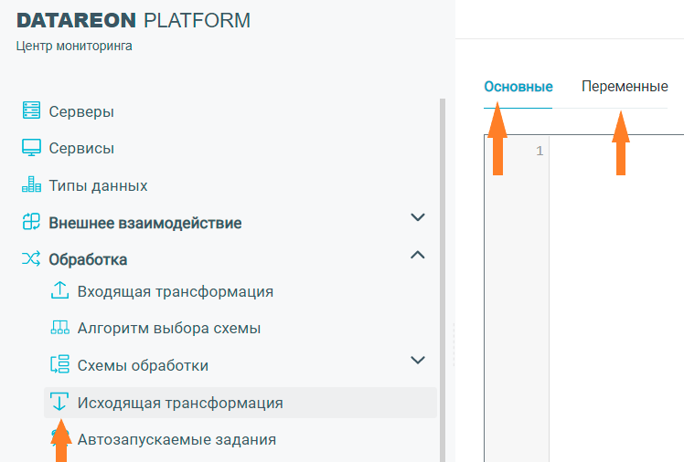Switch to the Основные tab
The height and width of the screenshot is (462, 684).
pyautogui.click(x=518, y=88)
